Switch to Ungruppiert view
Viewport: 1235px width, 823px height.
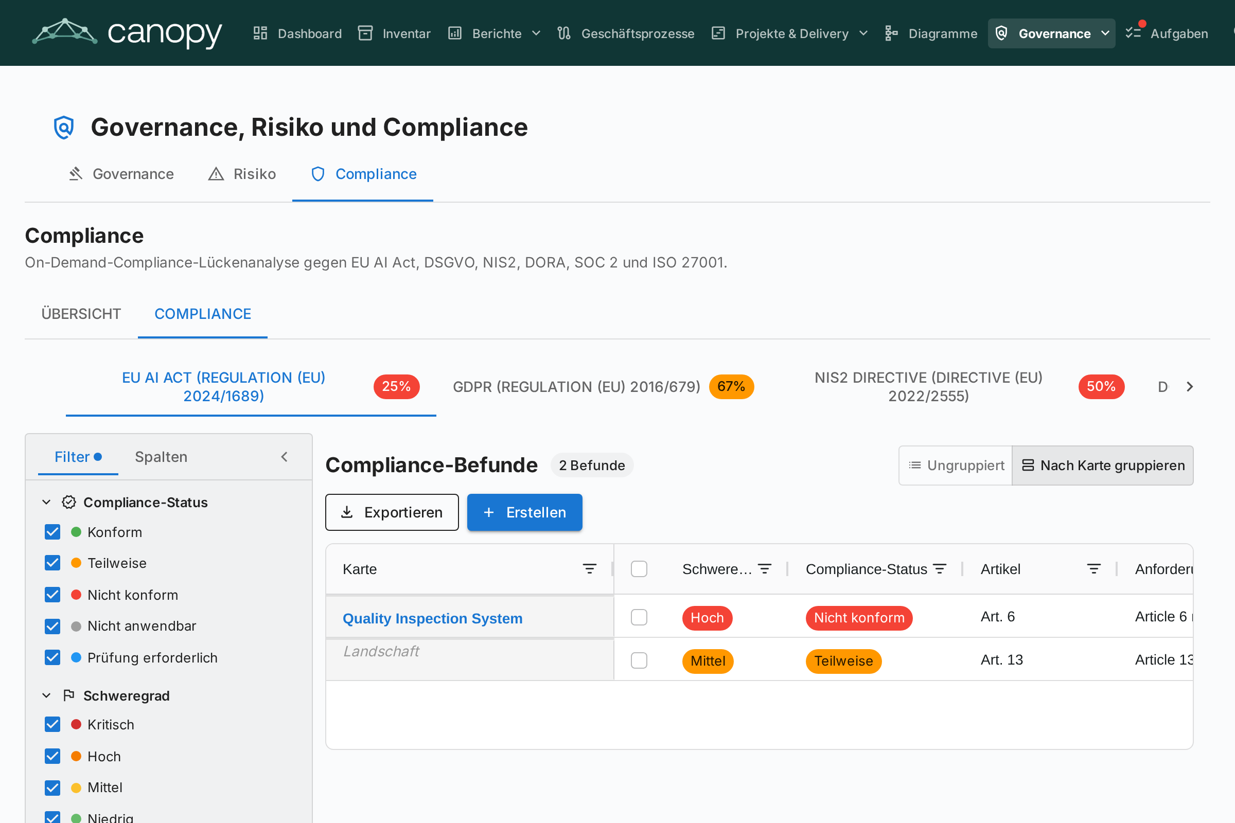(x=956, y=466)
